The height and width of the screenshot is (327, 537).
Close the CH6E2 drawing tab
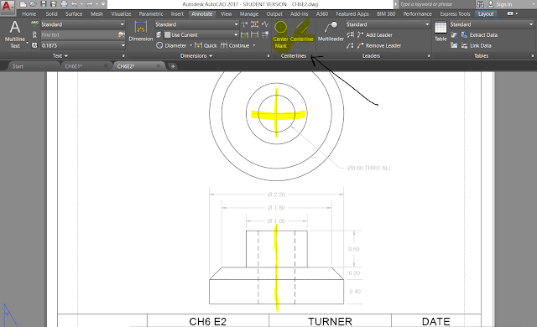(x=158, y=66)
